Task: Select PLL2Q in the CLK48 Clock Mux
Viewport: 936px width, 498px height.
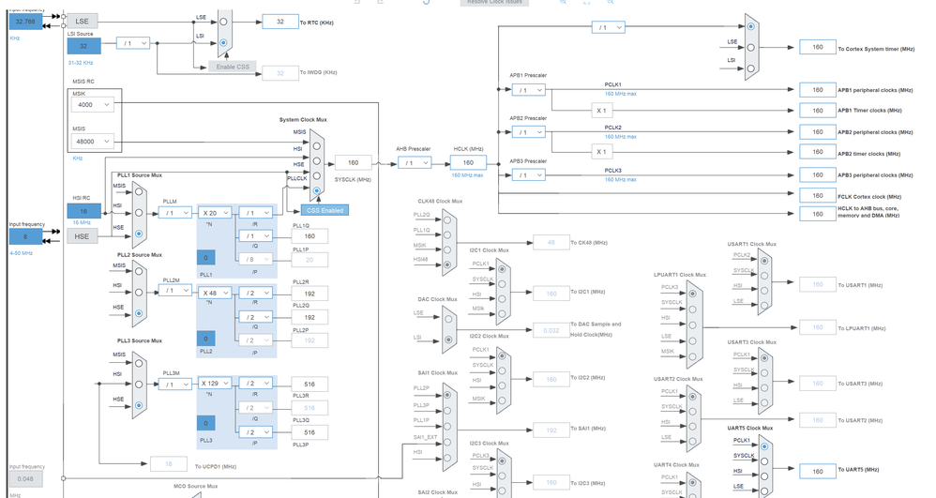Action: 447,219
